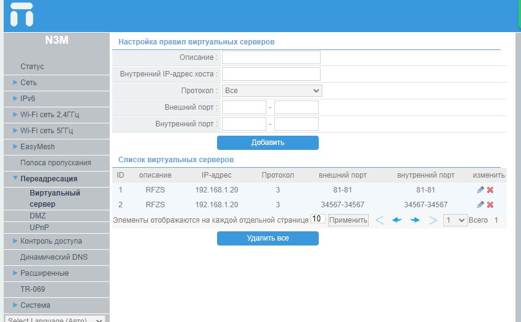Click the Протокол column header
Viewport: 521px width, 322px height.
[278, 175]
